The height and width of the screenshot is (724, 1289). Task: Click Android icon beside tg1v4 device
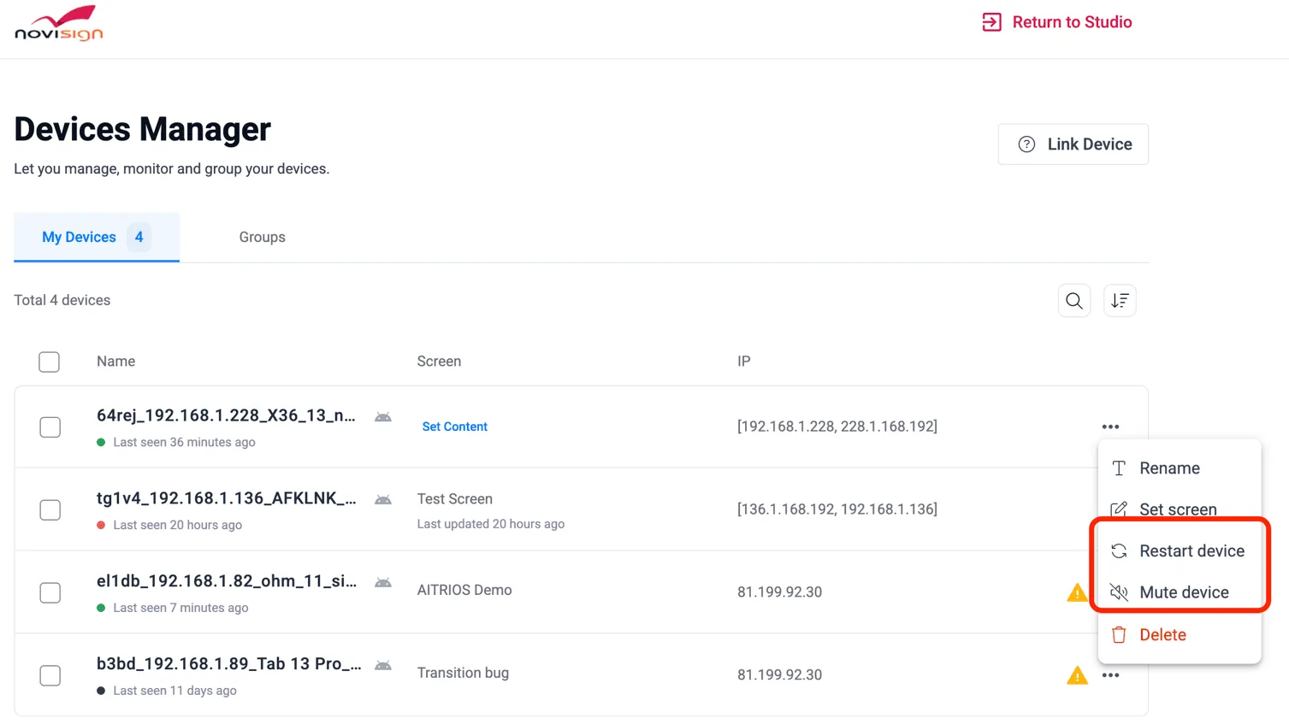pyautogui.click(x=383, y=500)
